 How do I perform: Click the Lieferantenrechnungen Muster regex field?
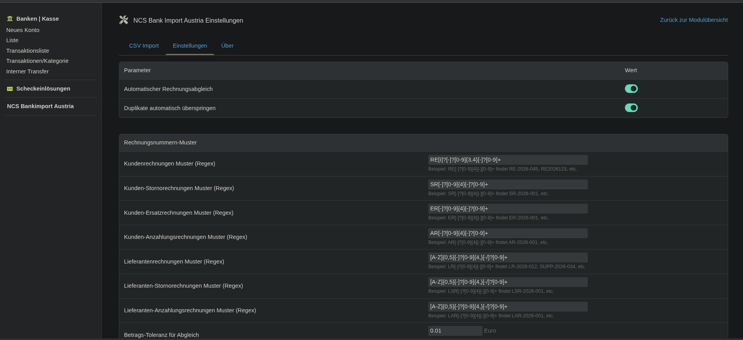point(507,257)
